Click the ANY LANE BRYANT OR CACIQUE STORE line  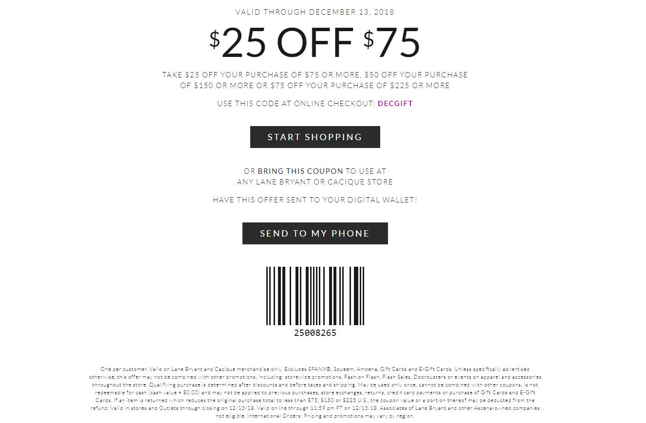[315, 182]
